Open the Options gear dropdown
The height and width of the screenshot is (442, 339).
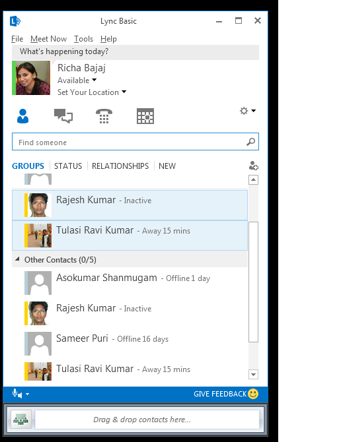click(248, 111)
